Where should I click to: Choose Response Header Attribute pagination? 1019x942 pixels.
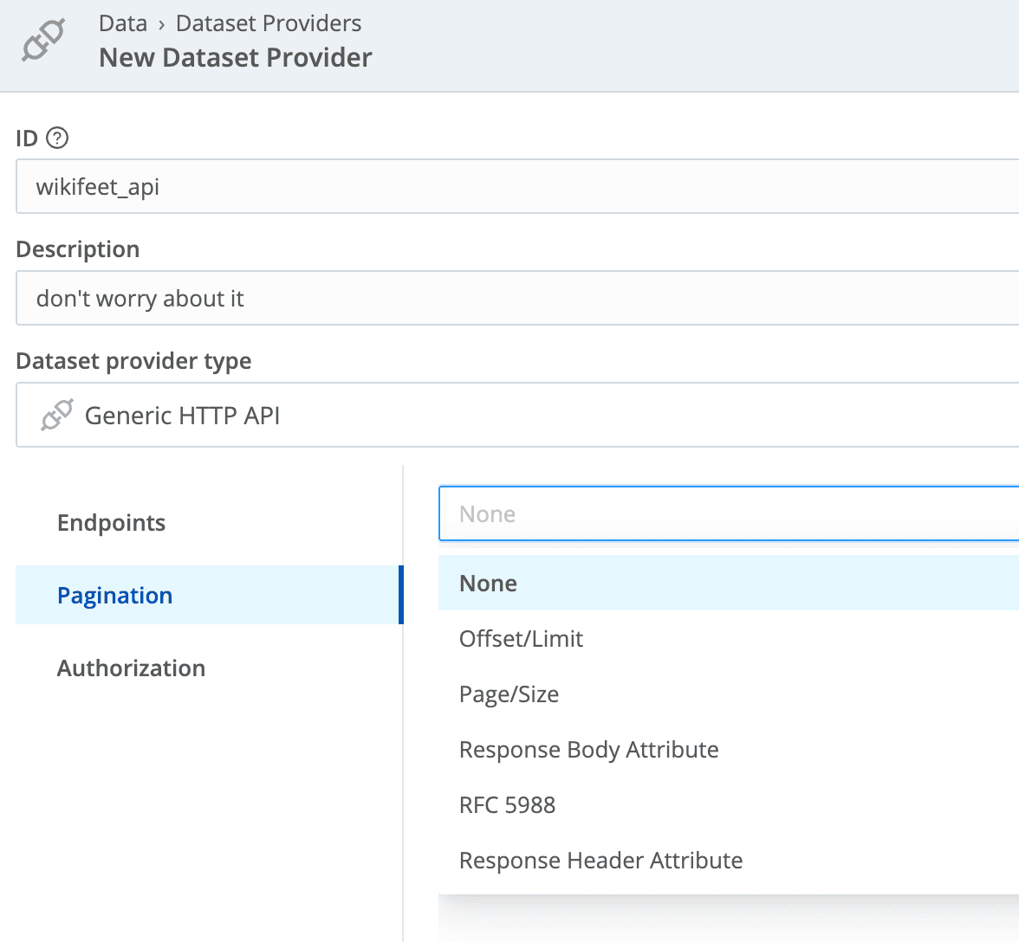[600, 860]
